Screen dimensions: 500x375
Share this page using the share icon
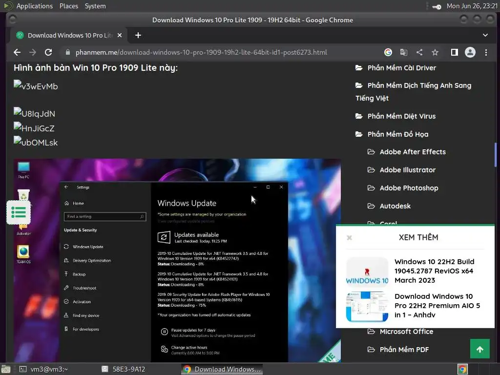(x=419, y=52)
